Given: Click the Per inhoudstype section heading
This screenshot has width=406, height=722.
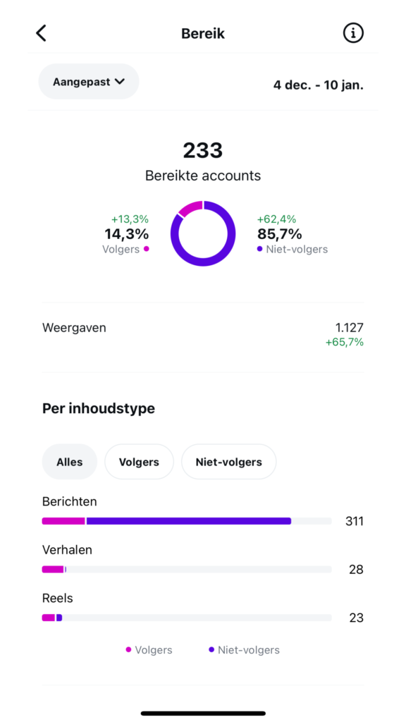Looking at the screenshot, I should 99,408.
